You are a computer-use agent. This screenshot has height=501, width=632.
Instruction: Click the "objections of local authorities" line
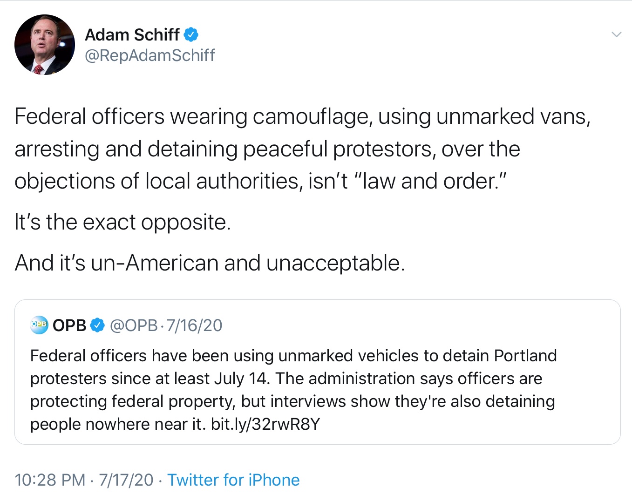[x=158, y=181]
